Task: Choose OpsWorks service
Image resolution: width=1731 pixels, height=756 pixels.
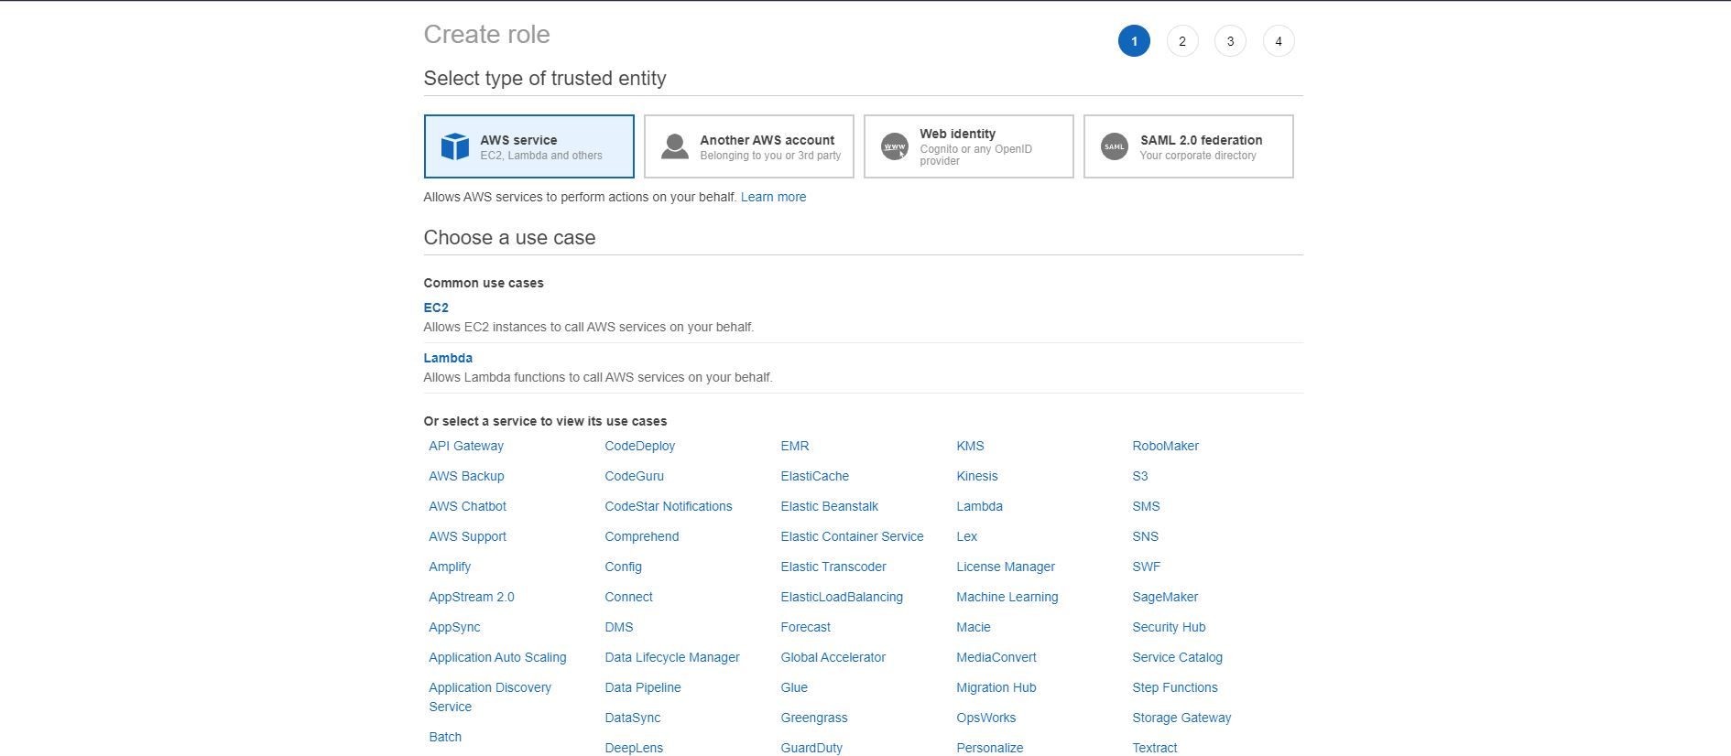Action: (x=986, y=718)
